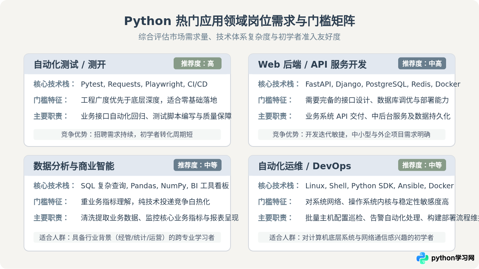Click "核心技术栈：" label in 数据分析与商业智能 card
Image resolution: width=479 pixels, height=269 pixels.
click(55, 186)
